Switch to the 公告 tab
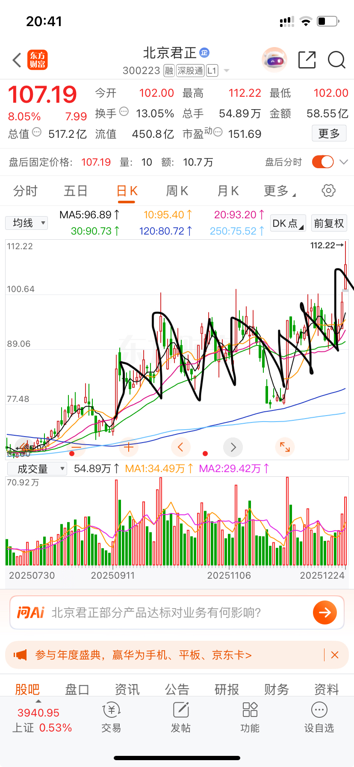 coord(177,690)
